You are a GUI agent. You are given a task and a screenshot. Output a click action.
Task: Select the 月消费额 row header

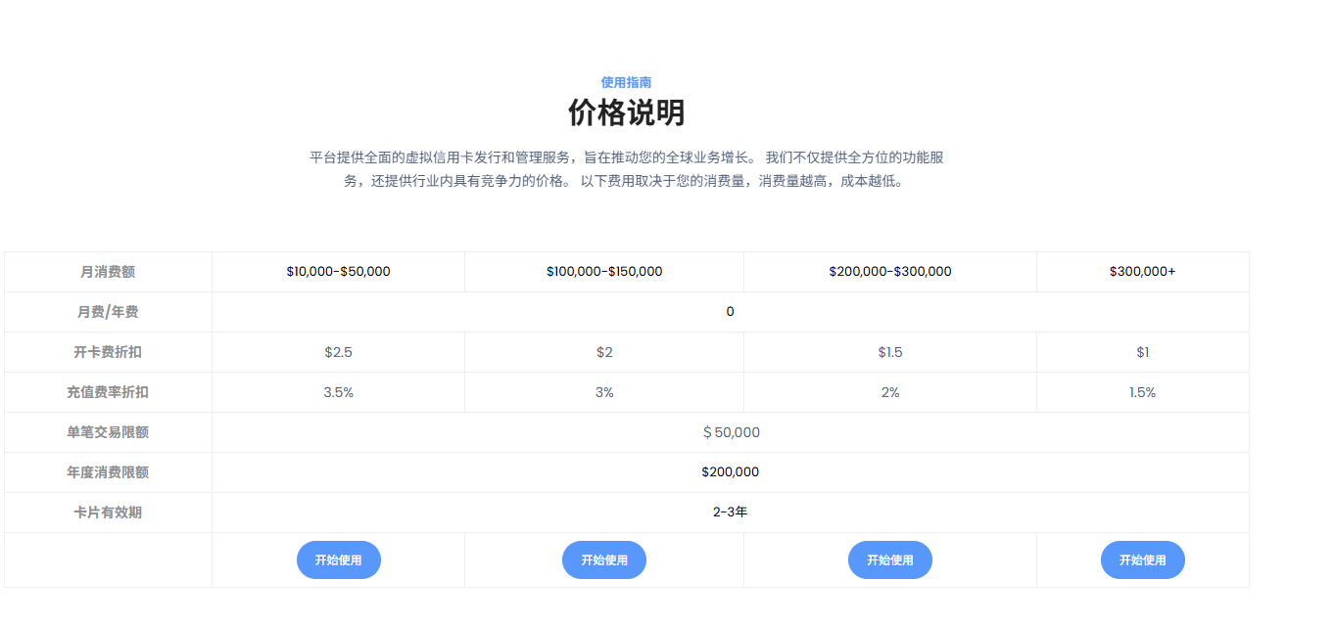point(108,272)
